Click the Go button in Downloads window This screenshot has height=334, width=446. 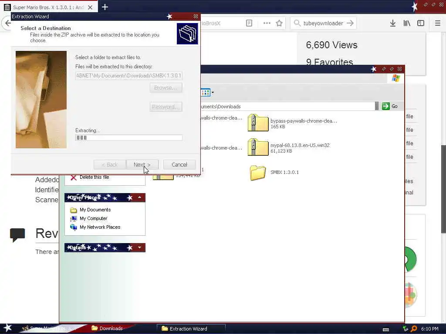[390, 106]
